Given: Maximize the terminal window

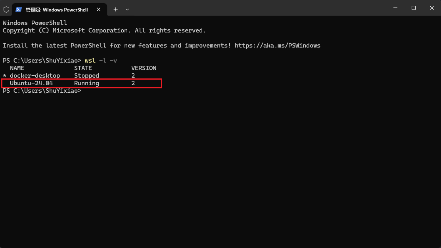Looking at the screenshot, I should pos(413,8).
